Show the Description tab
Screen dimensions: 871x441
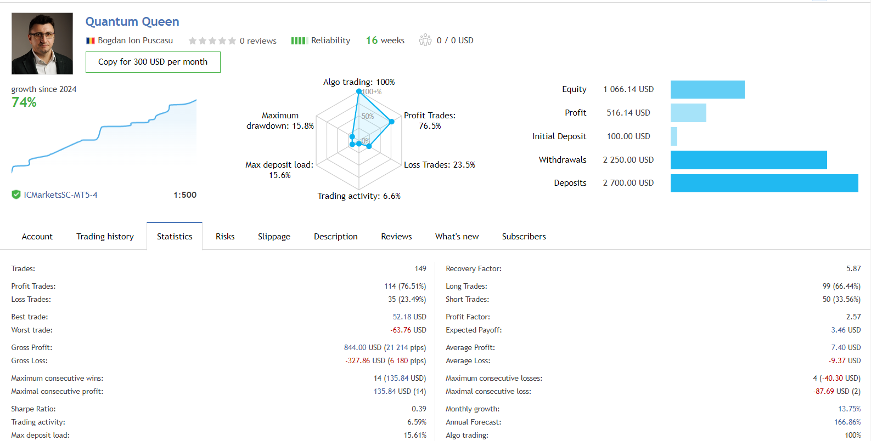[335, 237]
